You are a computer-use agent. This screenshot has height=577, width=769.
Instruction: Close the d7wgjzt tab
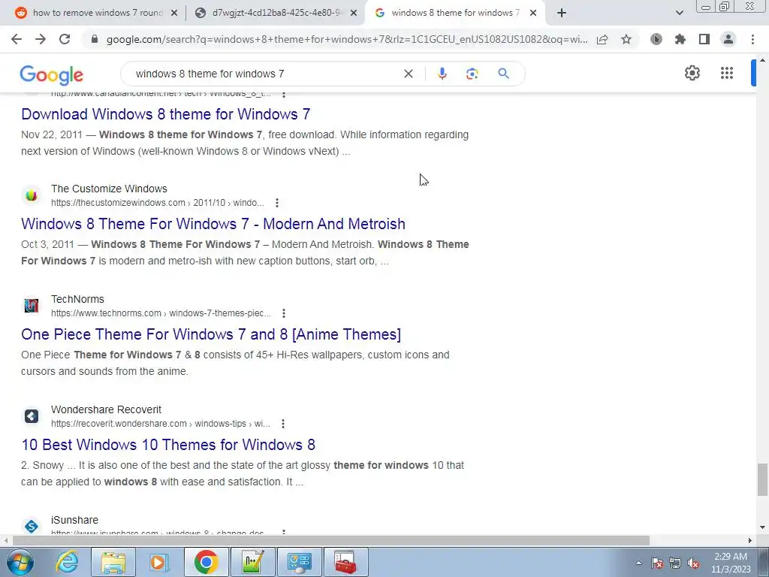(353, 13)
